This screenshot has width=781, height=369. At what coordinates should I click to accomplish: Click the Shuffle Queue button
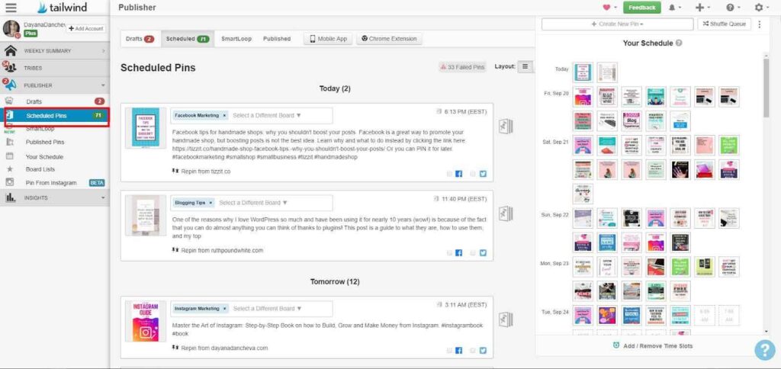[x=725, y=24]
